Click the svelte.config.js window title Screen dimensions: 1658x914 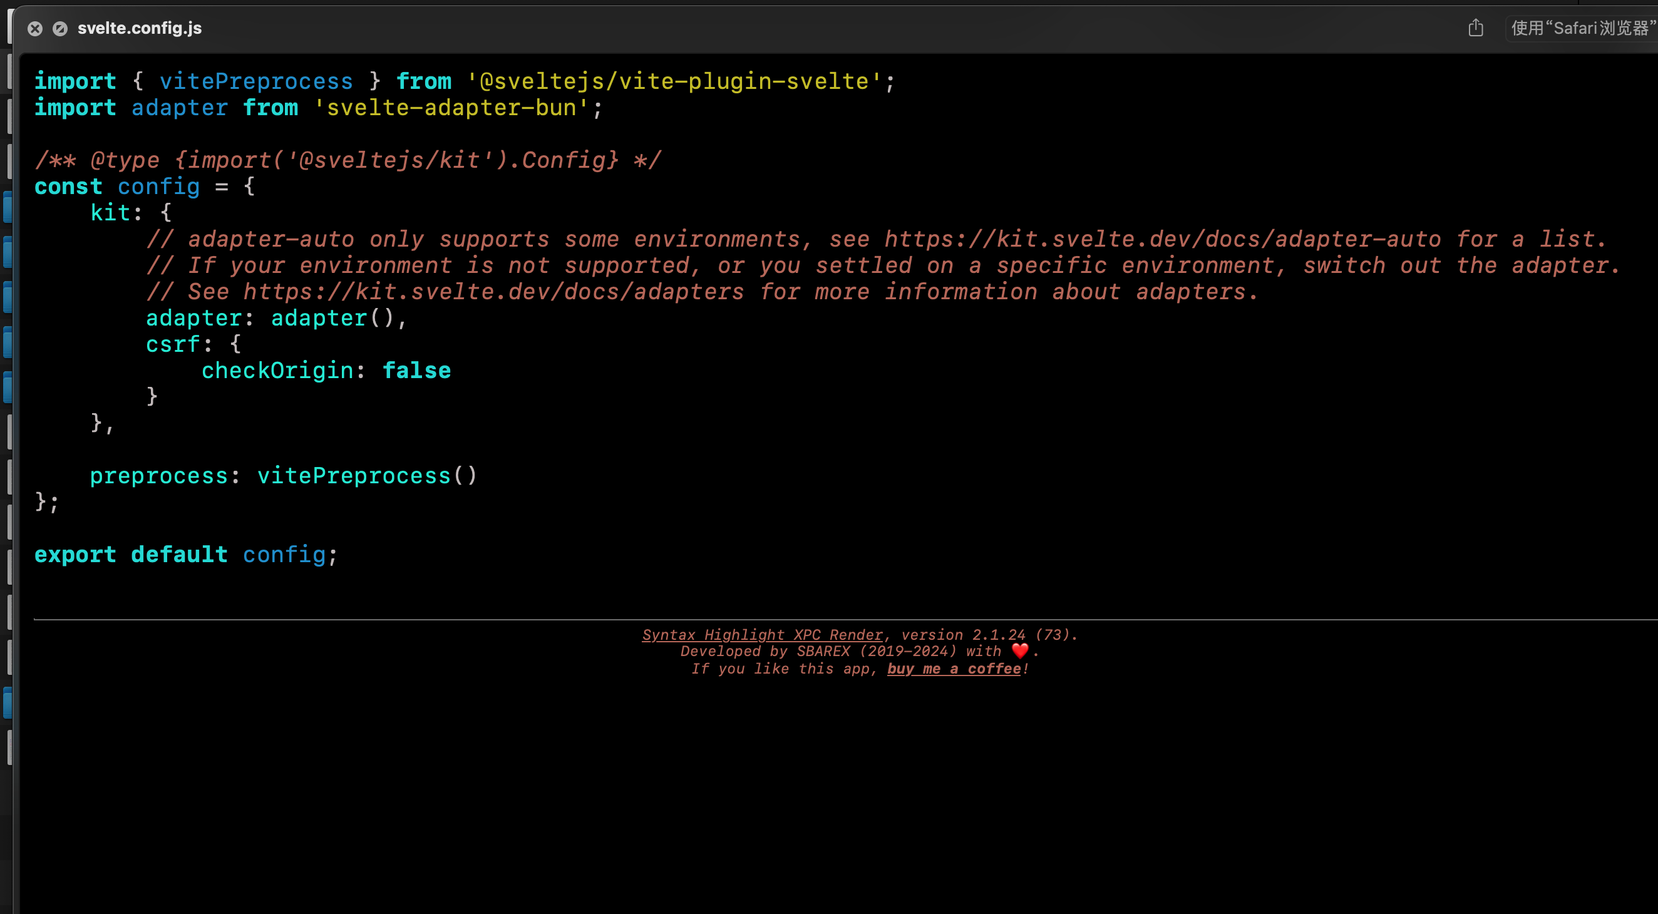(140, 28)
